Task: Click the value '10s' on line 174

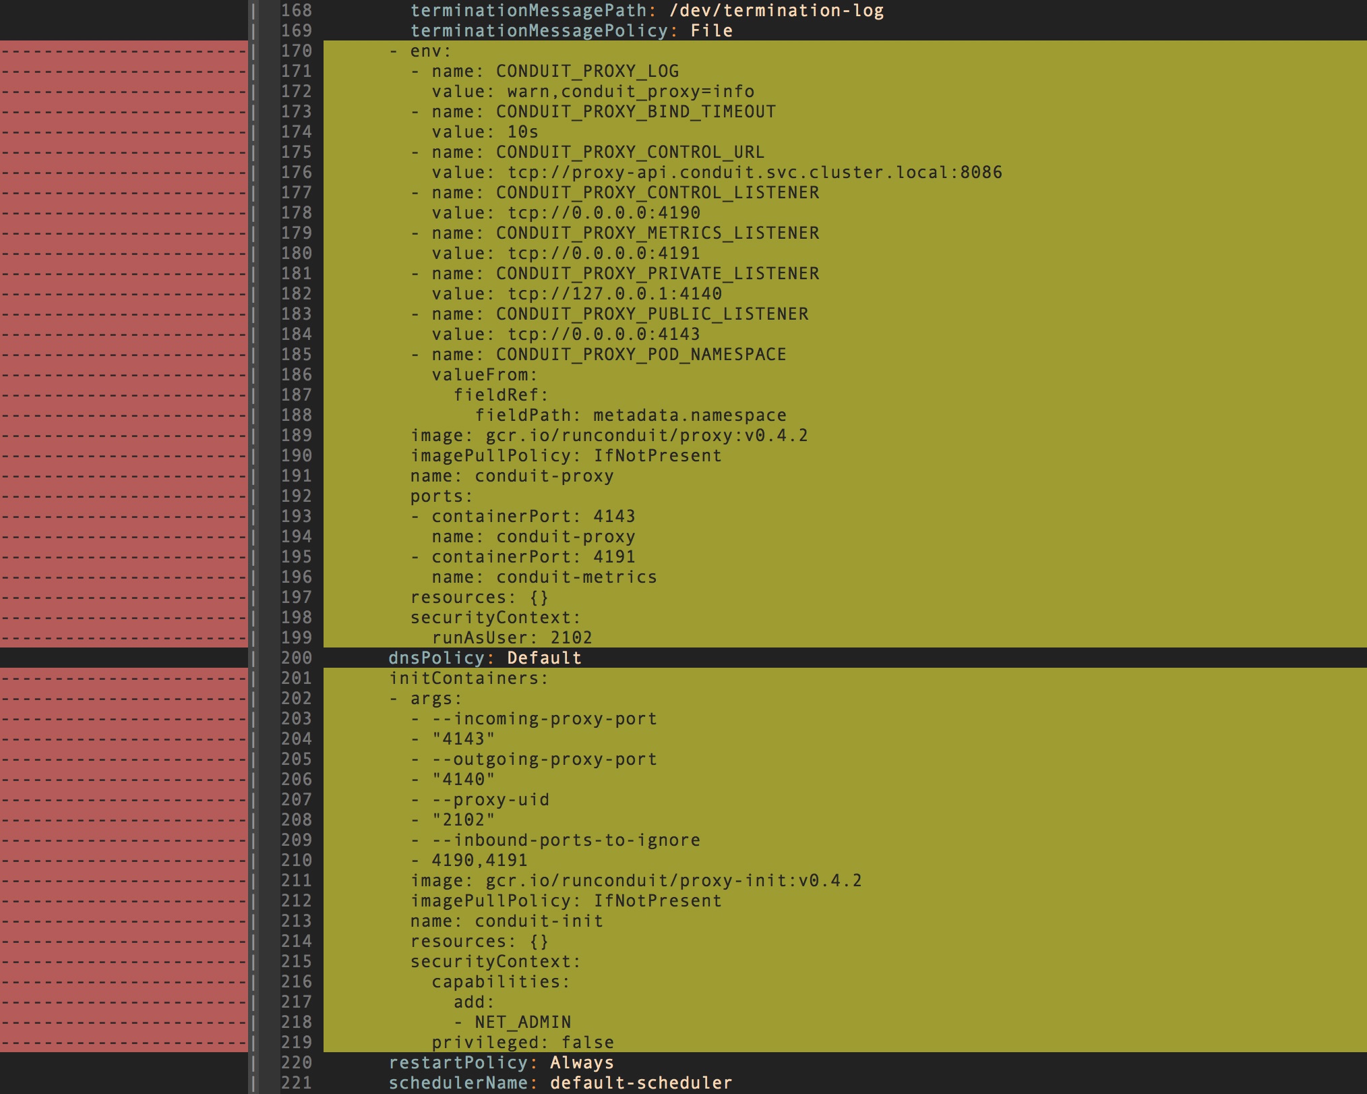Action: [523, 132]
